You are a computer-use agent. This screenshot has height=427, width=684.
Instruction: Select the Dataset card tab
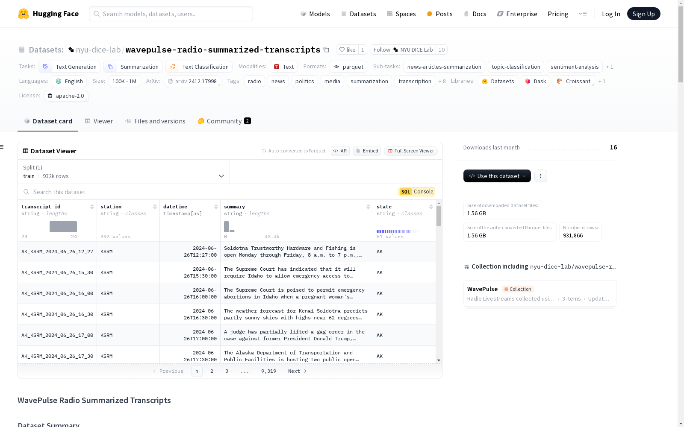(48, 121)
